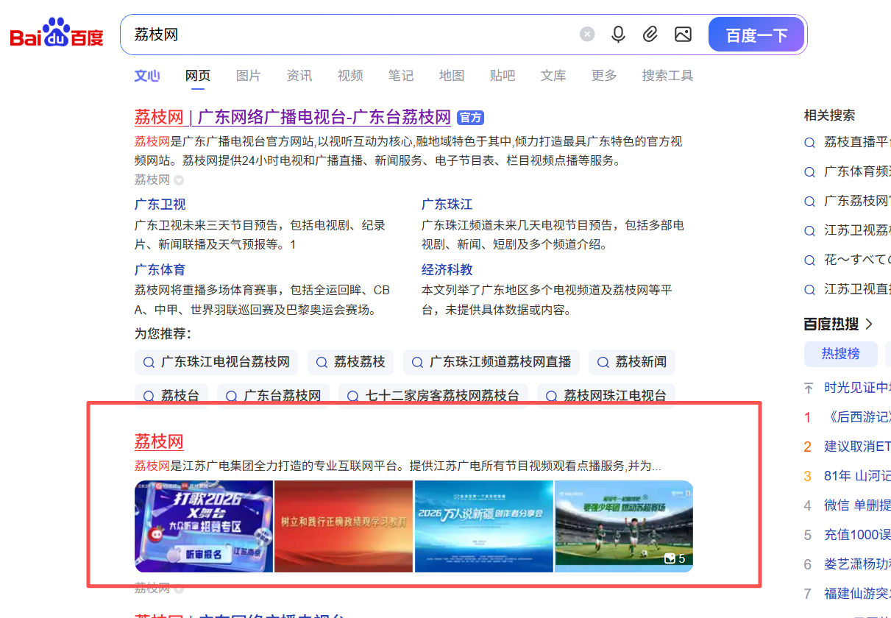The height and width of the screenshot is (618, 891).
Task: Expand the 更多 tab menu
Action: click(604, 76)
